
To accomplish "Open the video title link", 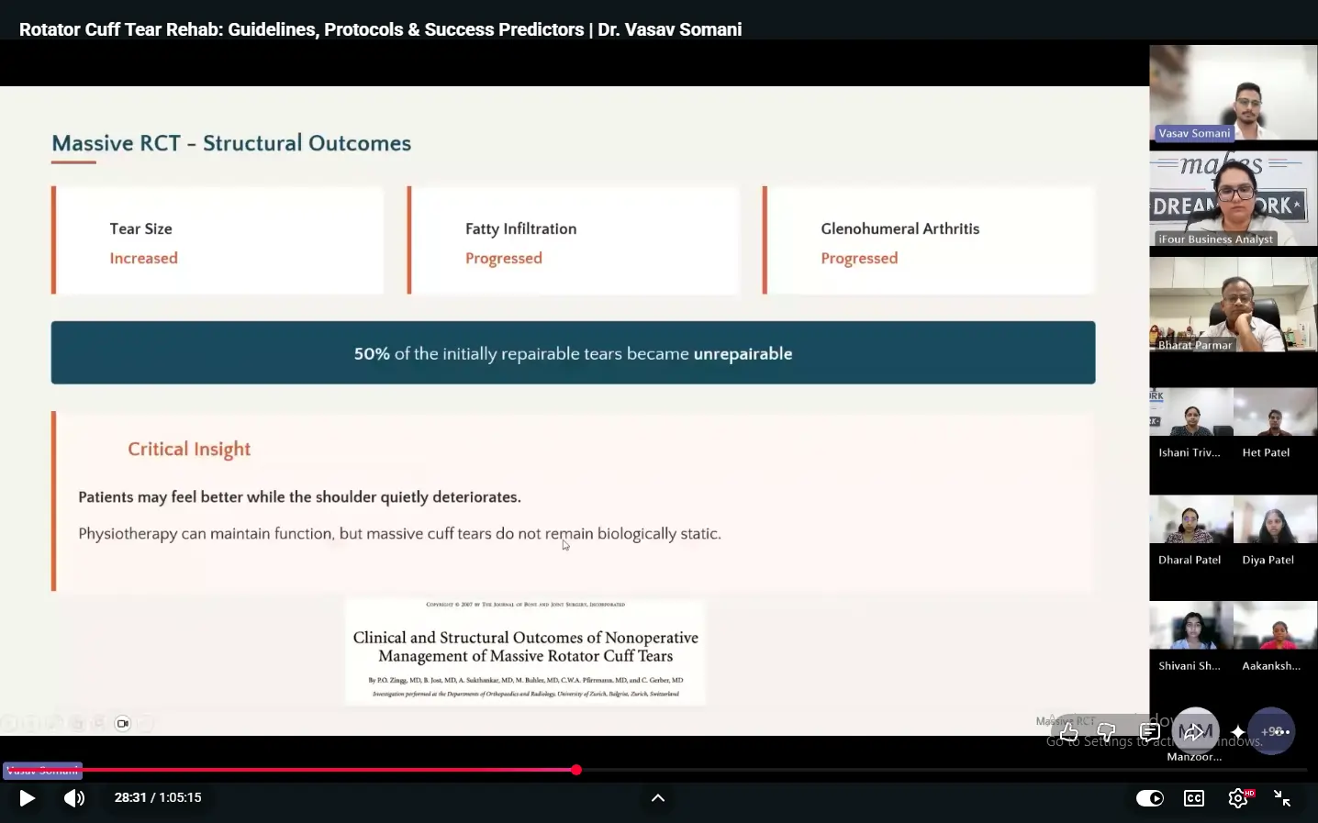I will pos(380,29).
